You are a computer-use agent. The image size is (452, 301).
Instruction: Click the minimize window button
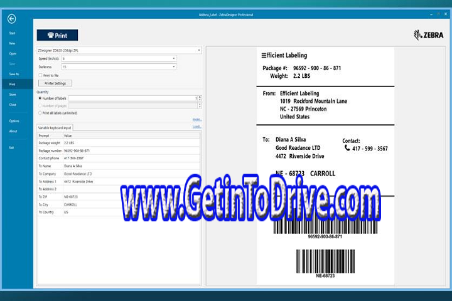point(431,14)
